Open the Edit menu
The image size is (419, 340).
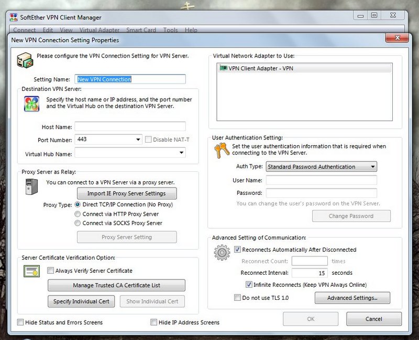(48, 30)
